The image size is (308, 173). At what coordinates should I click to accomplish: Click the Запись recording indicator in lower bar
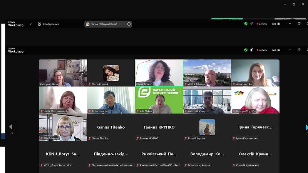point(261,50)
